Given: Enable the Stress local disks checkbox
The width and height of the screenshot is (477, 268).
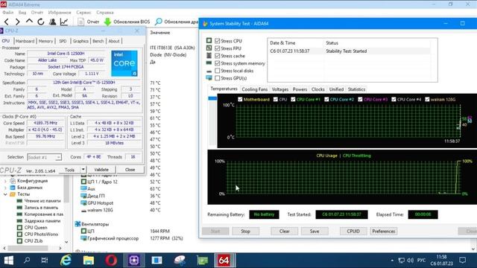Looking at the screenshot, I should 217,71.
